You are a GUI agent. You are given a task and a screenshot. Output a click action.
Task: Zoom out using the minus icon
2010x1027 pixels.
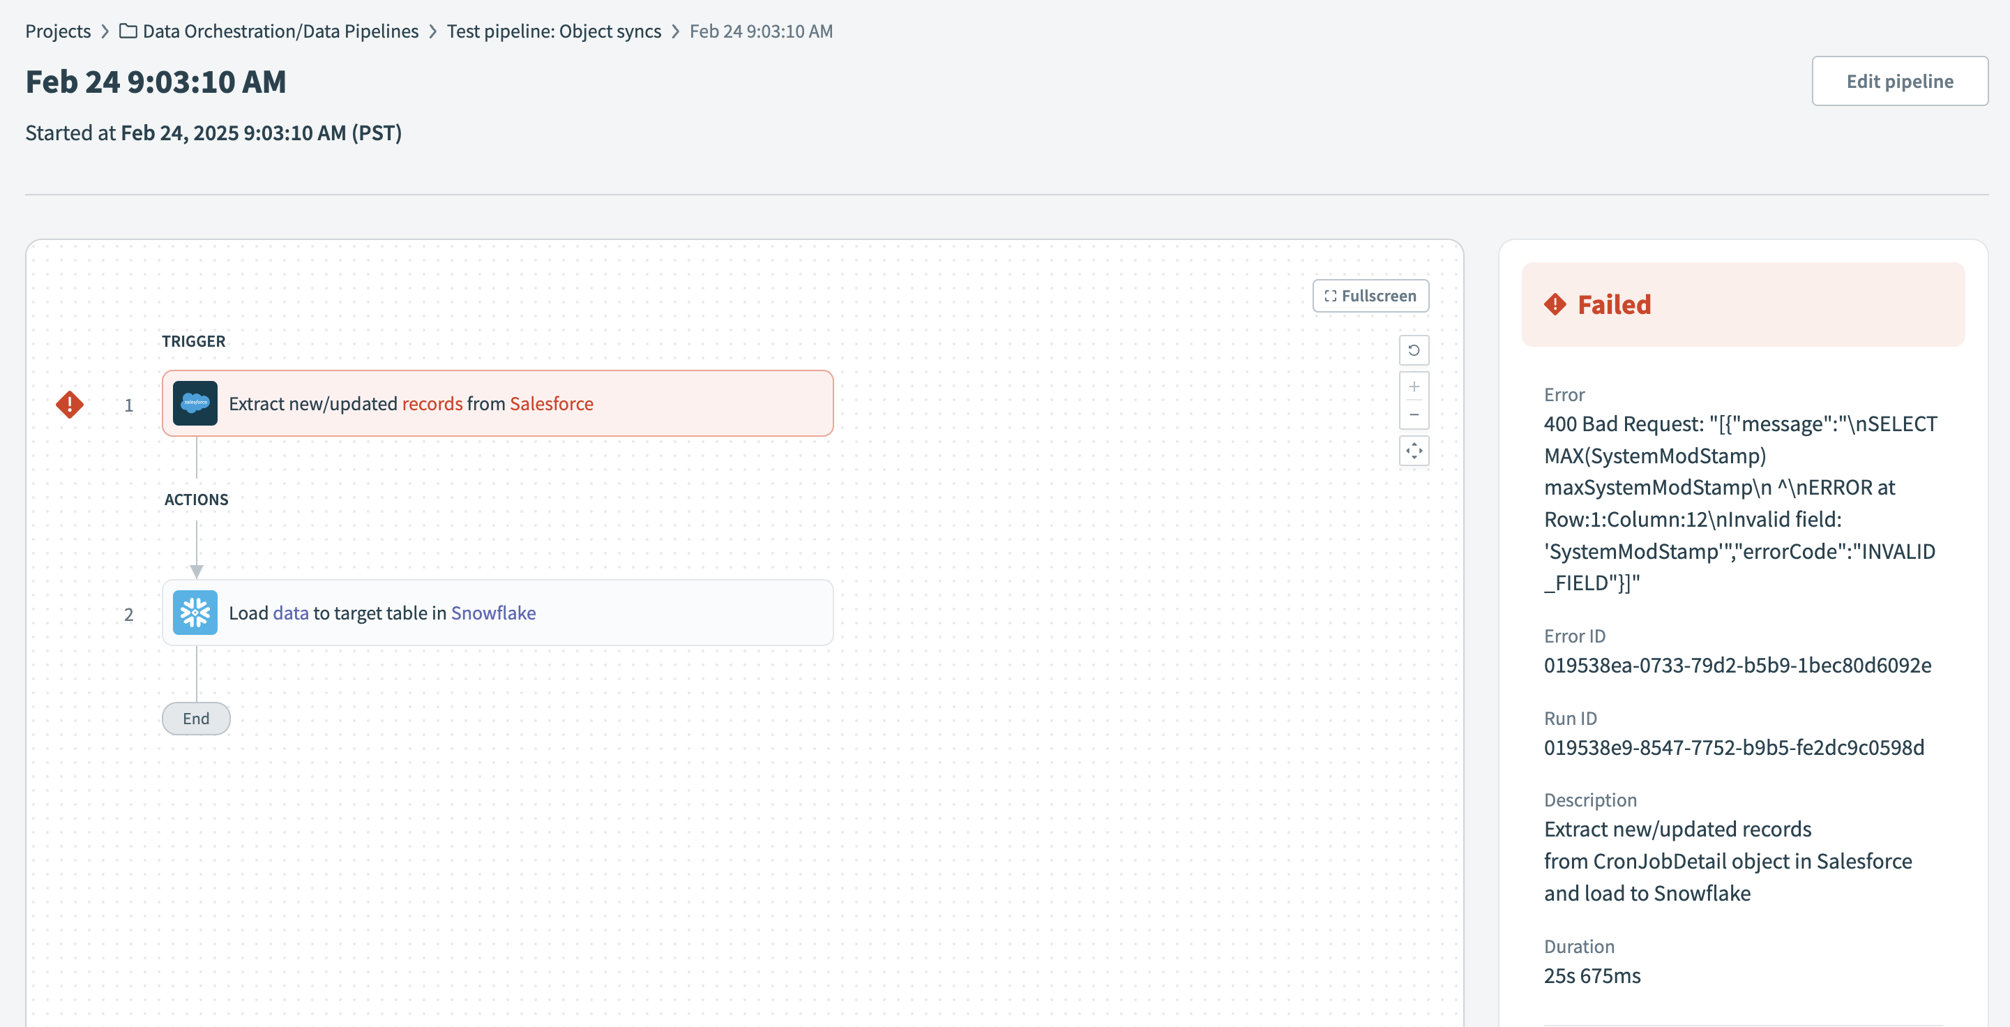1413,414
